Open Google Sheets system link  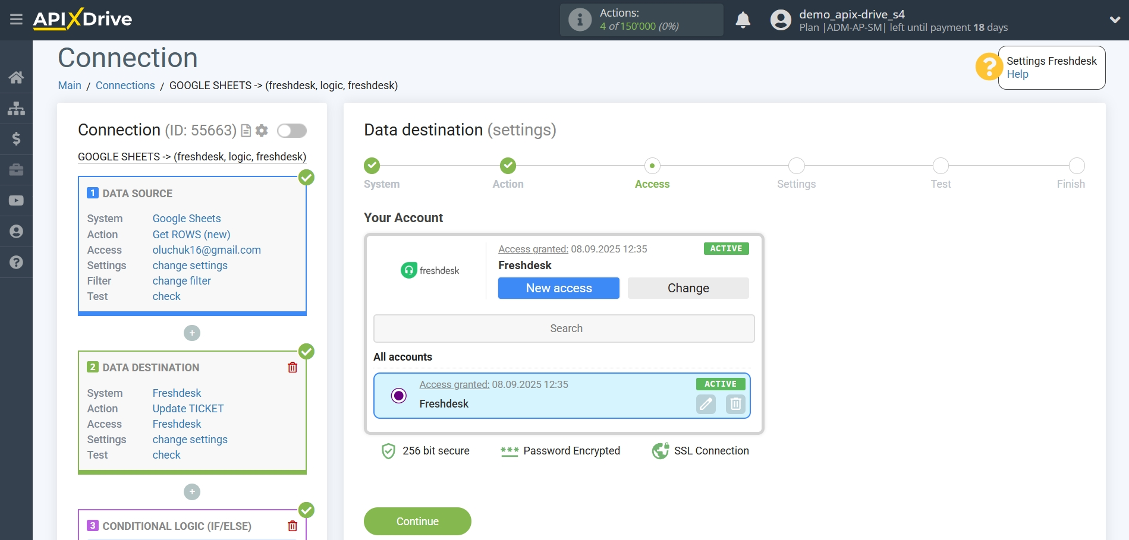187,219
